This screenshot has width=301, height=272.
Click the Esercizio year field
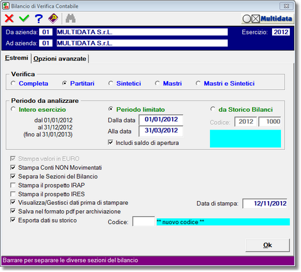click(x=281, y=32)
